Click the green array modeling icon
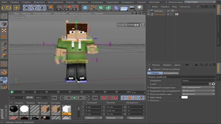This screenshot has height=124, width=221. click(x=108, y=8)
